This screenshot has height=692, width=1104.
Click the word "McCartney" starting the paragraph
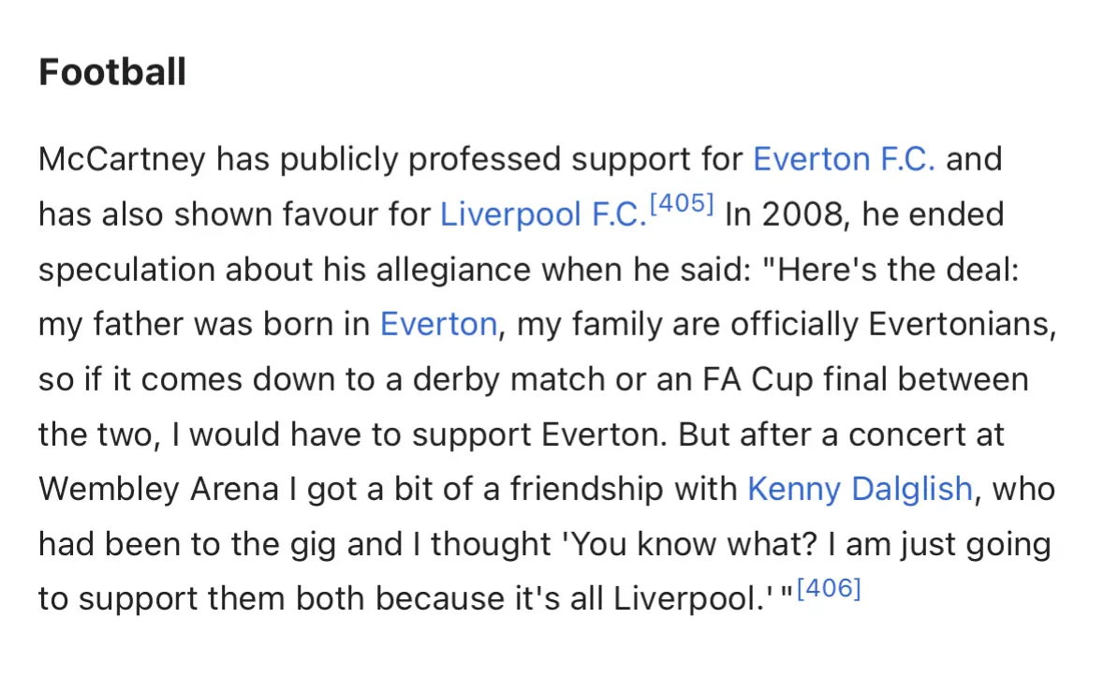pos(122,159)
